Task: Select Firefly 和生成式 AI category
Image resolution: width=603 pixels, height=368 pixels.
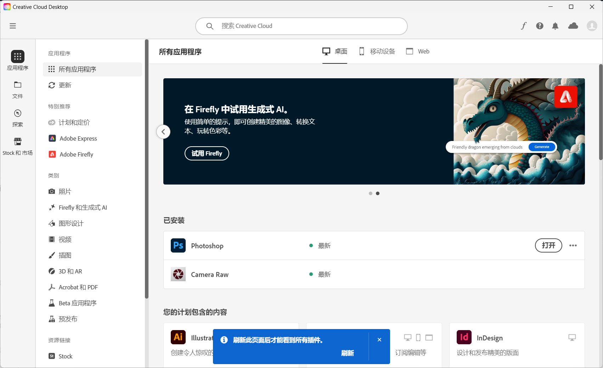Action: click(92, 208)
